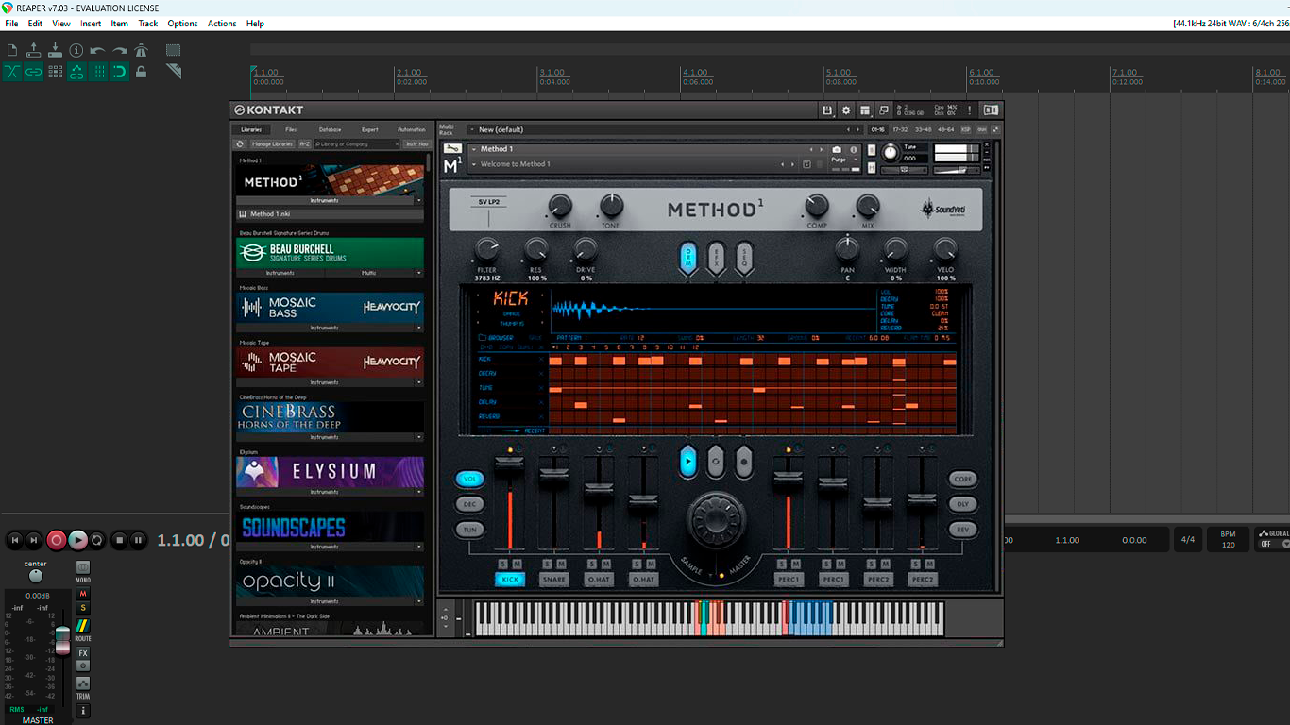Image resolution: width=1290 pixels, height=725 pixels.
Task: Switch to the Database tab in Kontakt browser
Action: [x=330, y=129]
